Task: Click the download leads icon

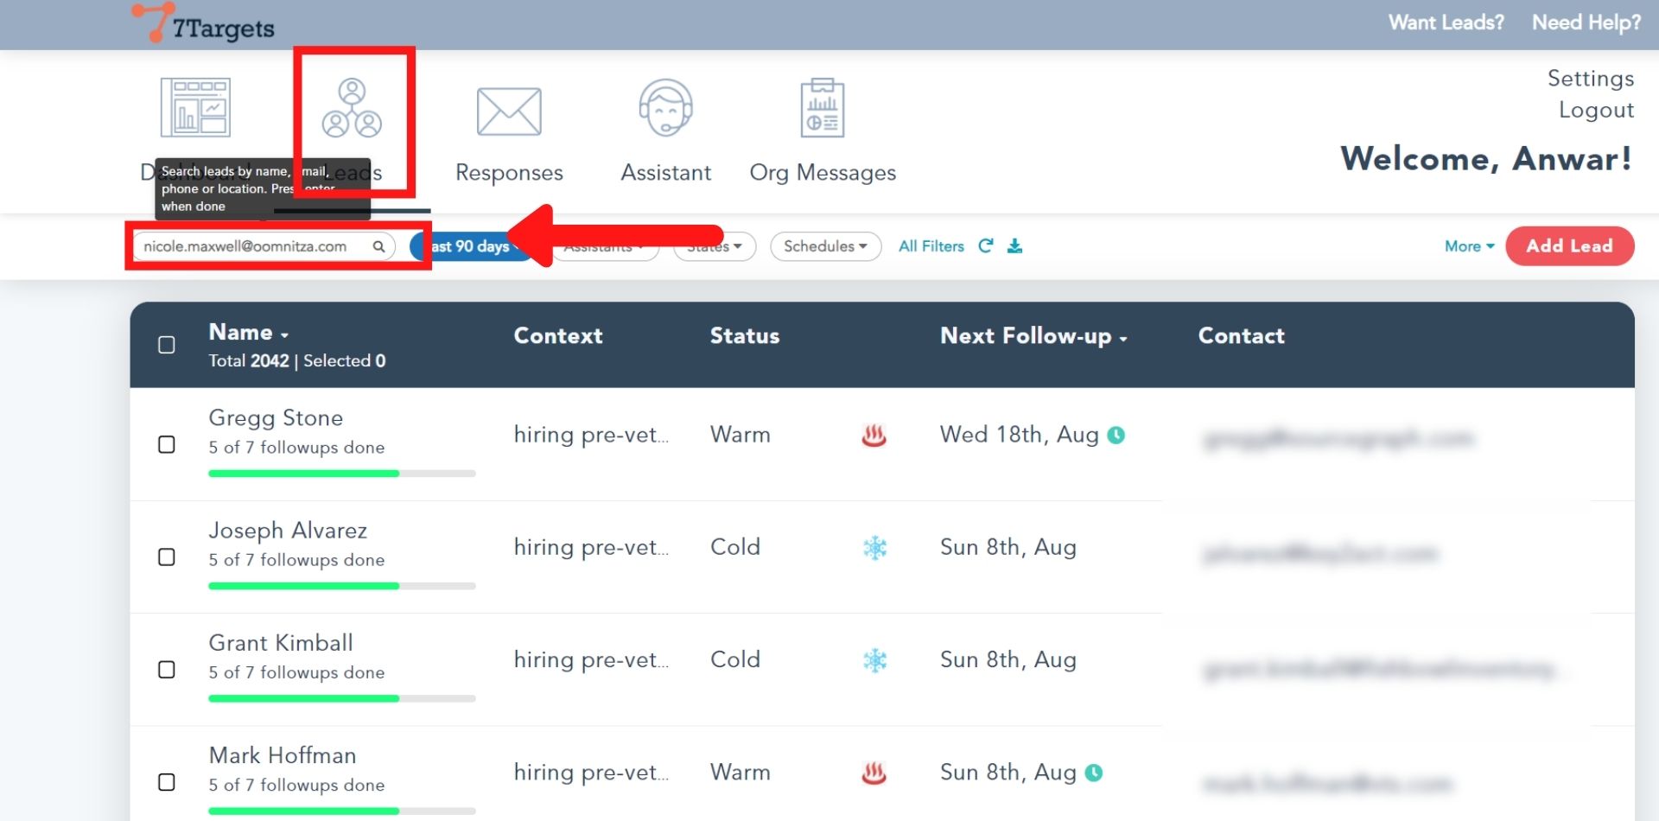Action: tap(1015, 246)
